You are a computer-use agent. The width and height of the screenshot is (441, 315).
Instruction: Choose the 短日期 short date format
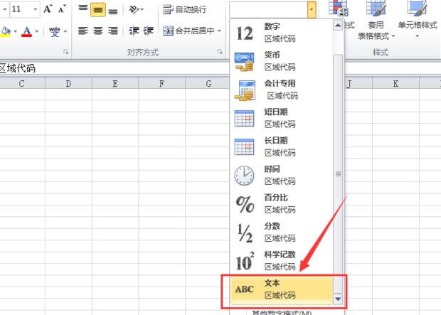coord(281,118)
